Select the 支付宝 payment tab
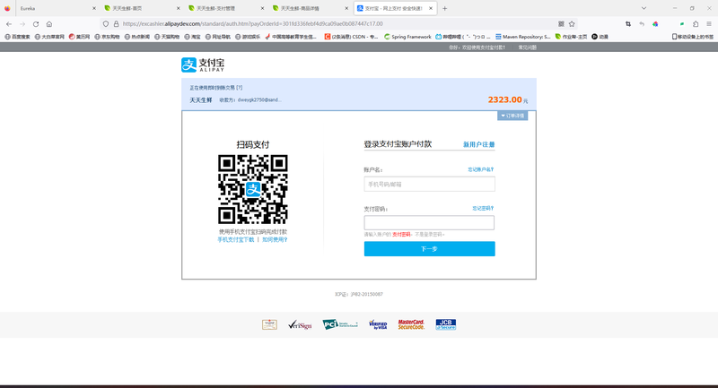Viewport: 718px width, 388px height. [x=395, y=8]
